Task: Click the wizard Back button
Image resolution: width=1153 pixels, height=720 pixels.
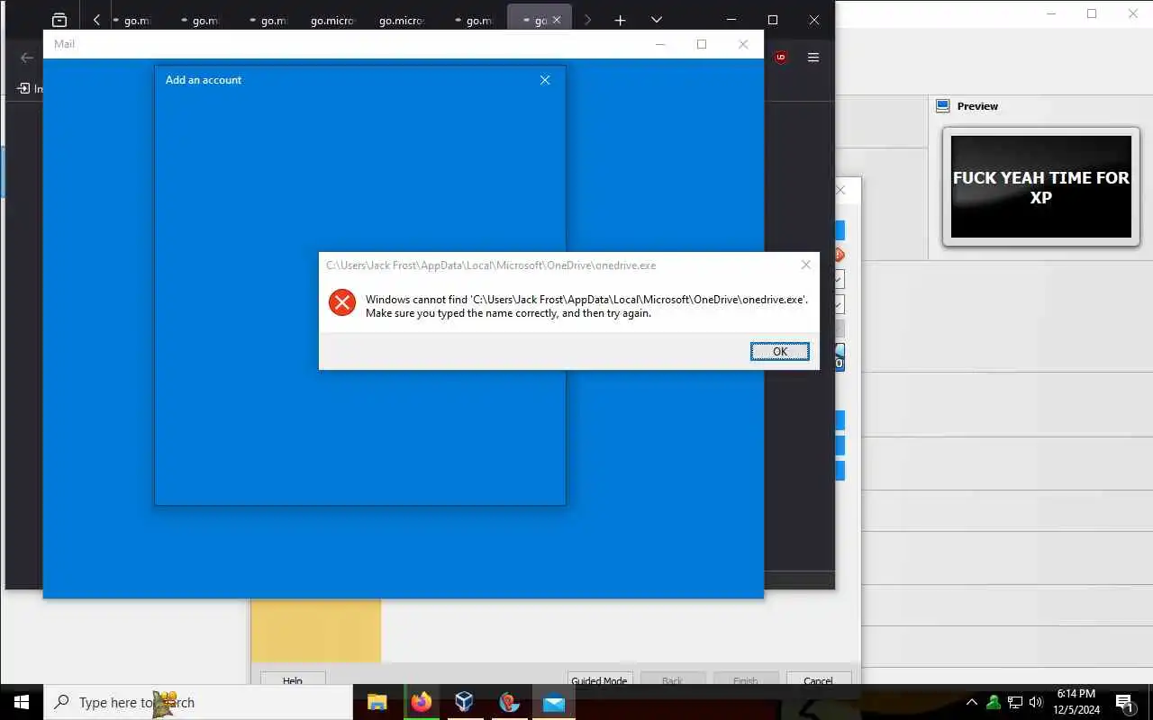Action: [672, 680]
